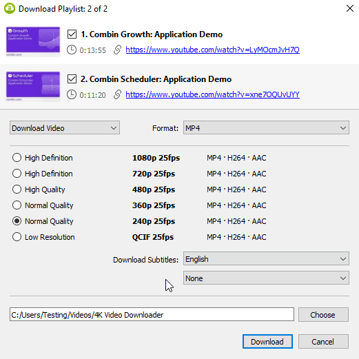359x359 pixels.
Task: Open the Combin Growth YouTube link
Action: (x=212, y=50)
